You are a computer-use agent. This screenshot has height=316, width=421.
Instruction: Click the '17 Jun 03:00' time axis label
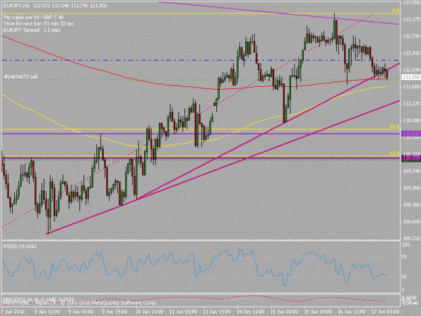[385, 312]
